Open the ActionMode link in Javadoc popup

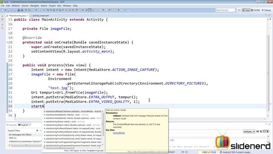tap(119, 133)
